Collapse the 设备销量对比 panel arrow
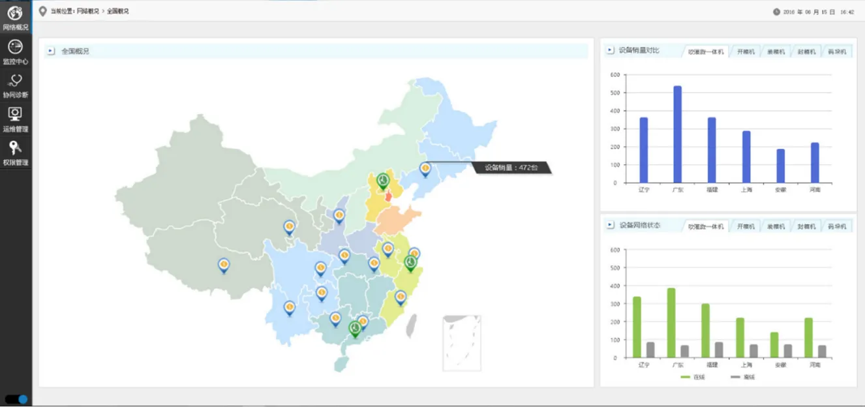 (x=610, y=50)
